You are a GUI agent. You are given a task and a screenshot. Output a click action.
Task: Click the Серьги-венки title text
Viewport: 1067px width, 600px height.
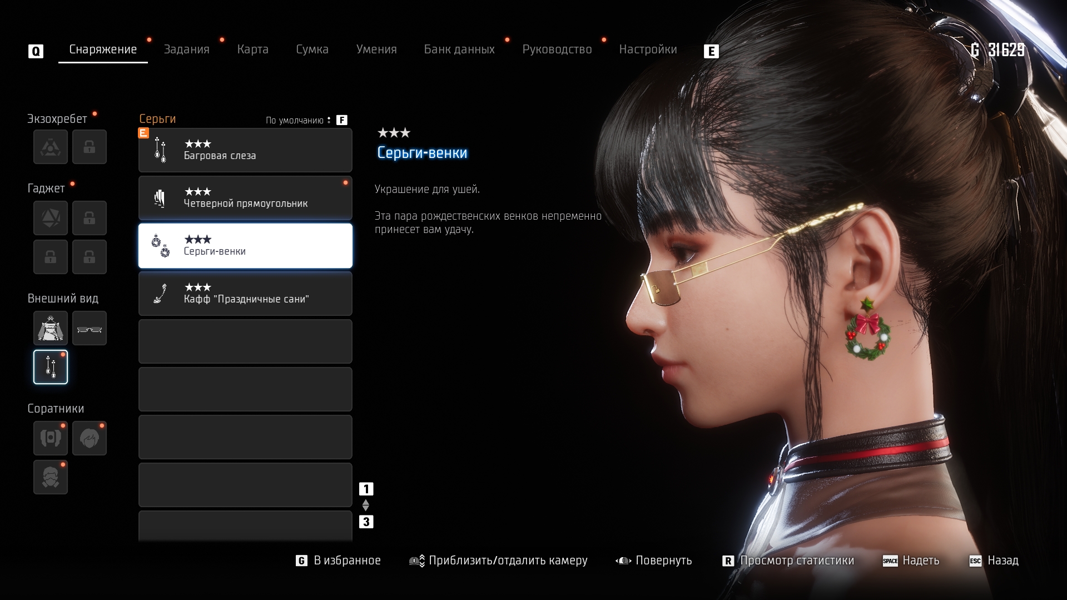coord(422,153)
